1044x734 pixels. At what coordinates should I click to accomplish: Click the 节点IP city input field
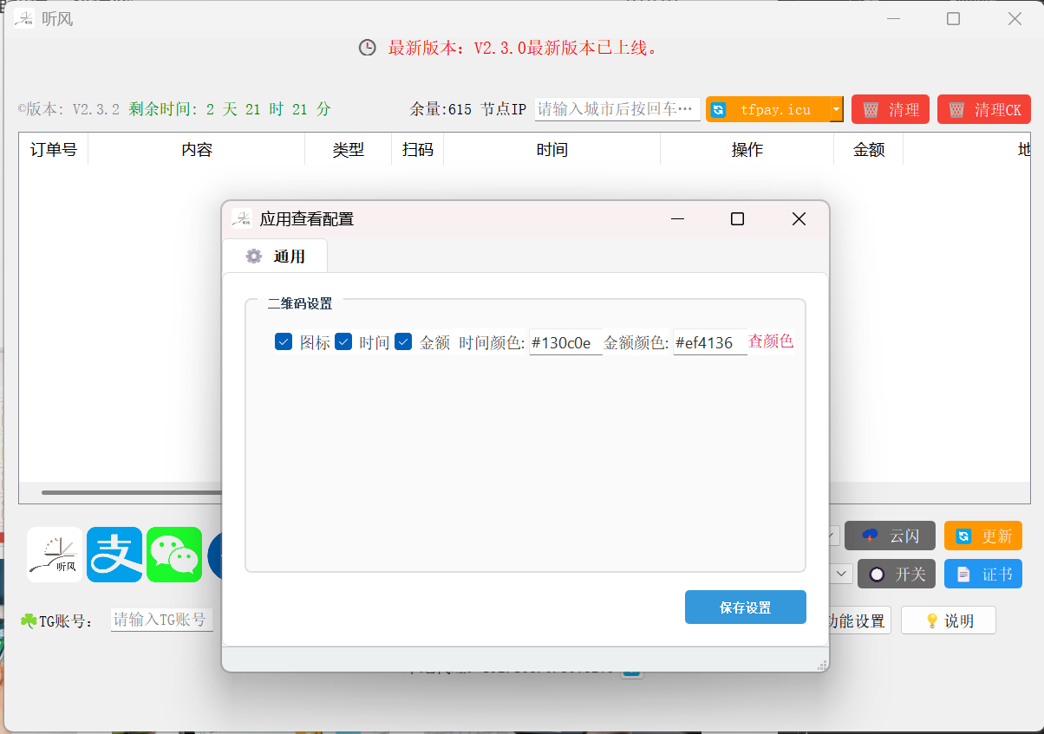[617, 109]
